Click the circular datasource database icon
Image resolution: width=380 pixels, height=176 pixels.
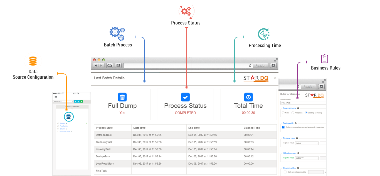pos(69,117)
